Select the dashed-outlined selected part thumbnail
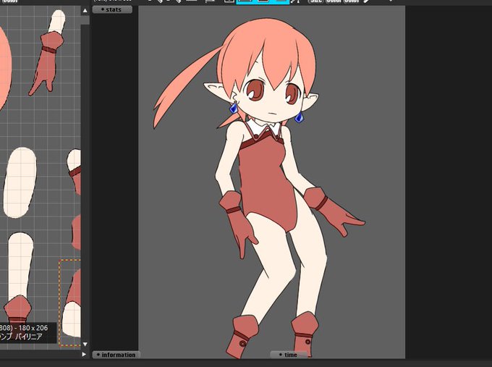492x367 pixels. [69, 303]
